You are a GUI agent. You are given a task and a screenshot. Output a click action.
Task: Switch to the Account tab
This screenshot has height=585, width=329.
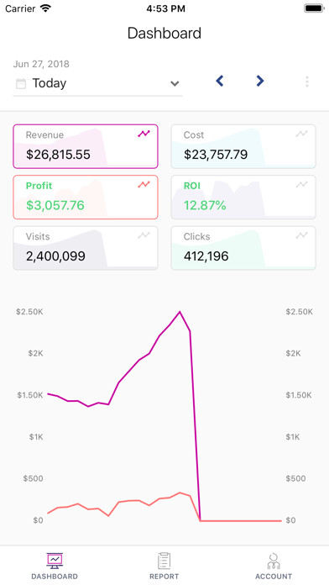(274, 566)
